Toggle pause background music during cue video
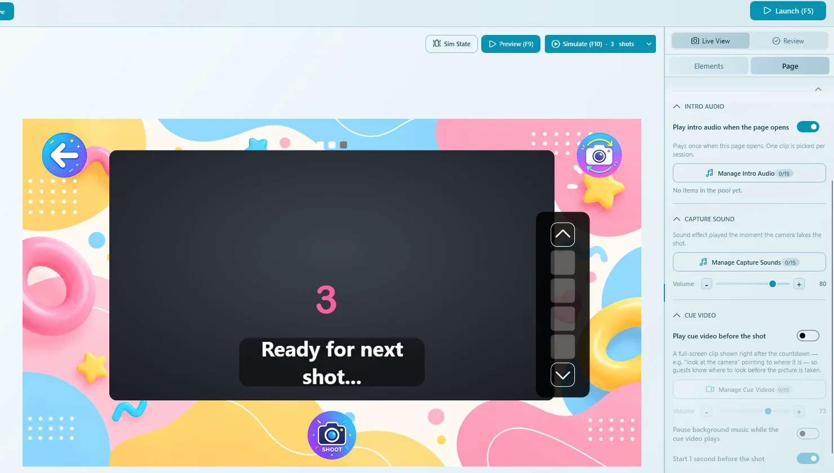834x473 pixels. click(x=808, y=434)
